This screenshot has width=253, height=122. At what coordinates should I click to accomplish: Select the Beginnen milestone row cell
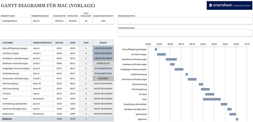click(16, 119)
